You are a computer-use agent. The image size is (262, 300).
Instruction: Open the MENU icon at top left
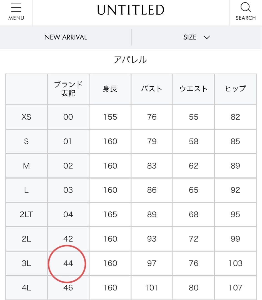tap(16, 9)
